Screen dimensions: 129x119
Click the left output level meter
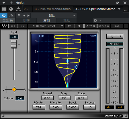[x=108, y=76]
